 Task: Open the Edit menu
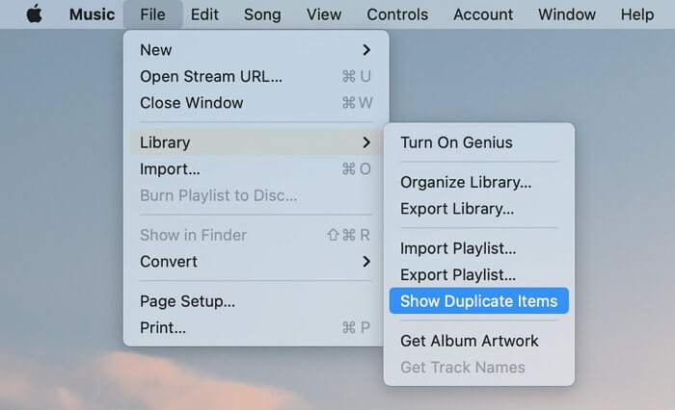click(204, 14)
